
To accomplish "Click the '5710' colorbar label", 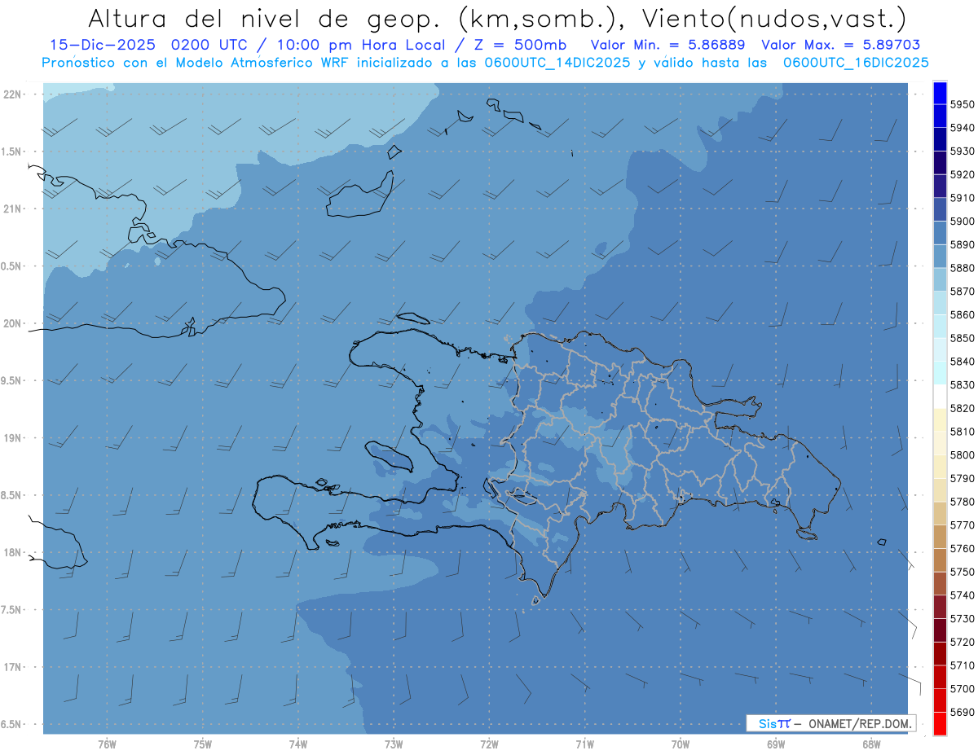I will 962,666.
